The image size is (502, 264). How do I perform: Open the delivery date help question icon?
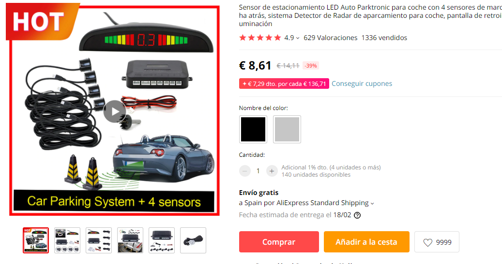[x=357, y=215]
